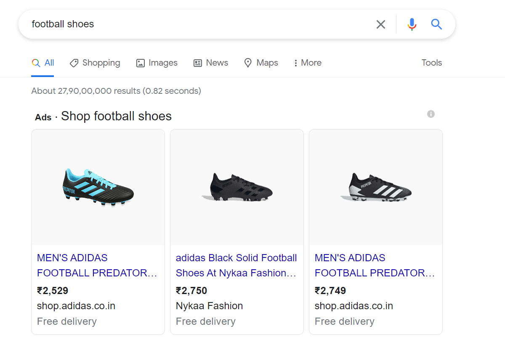Image resolution: width=505 pixels, height=350 pixels.
Task: Open the ads info icon
Action: point(431,114)
